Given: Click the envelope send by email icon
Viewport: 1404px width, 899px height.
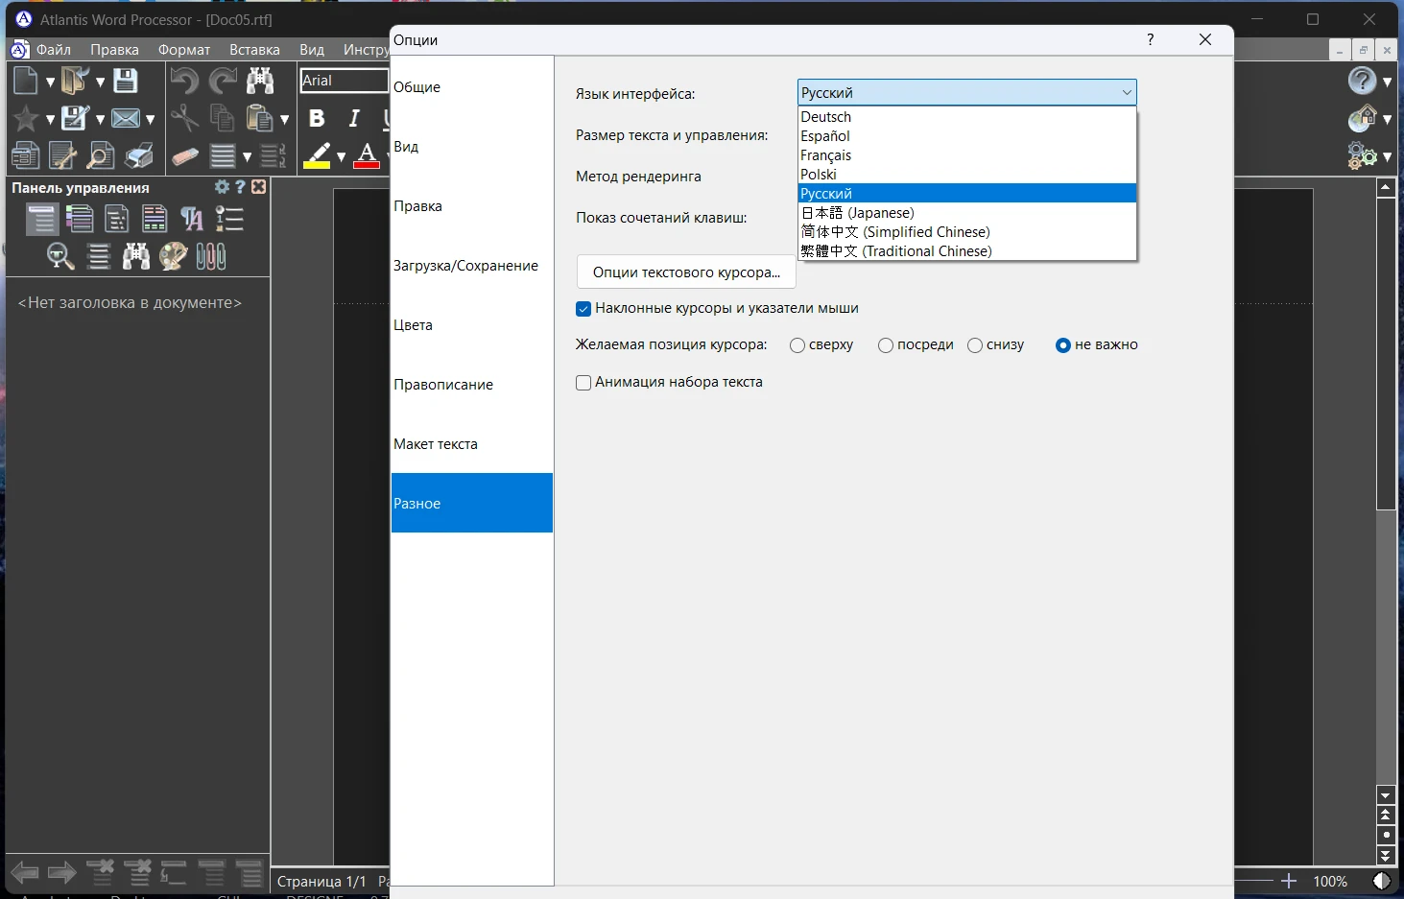Looking at the screenshot, I should 125,118.
